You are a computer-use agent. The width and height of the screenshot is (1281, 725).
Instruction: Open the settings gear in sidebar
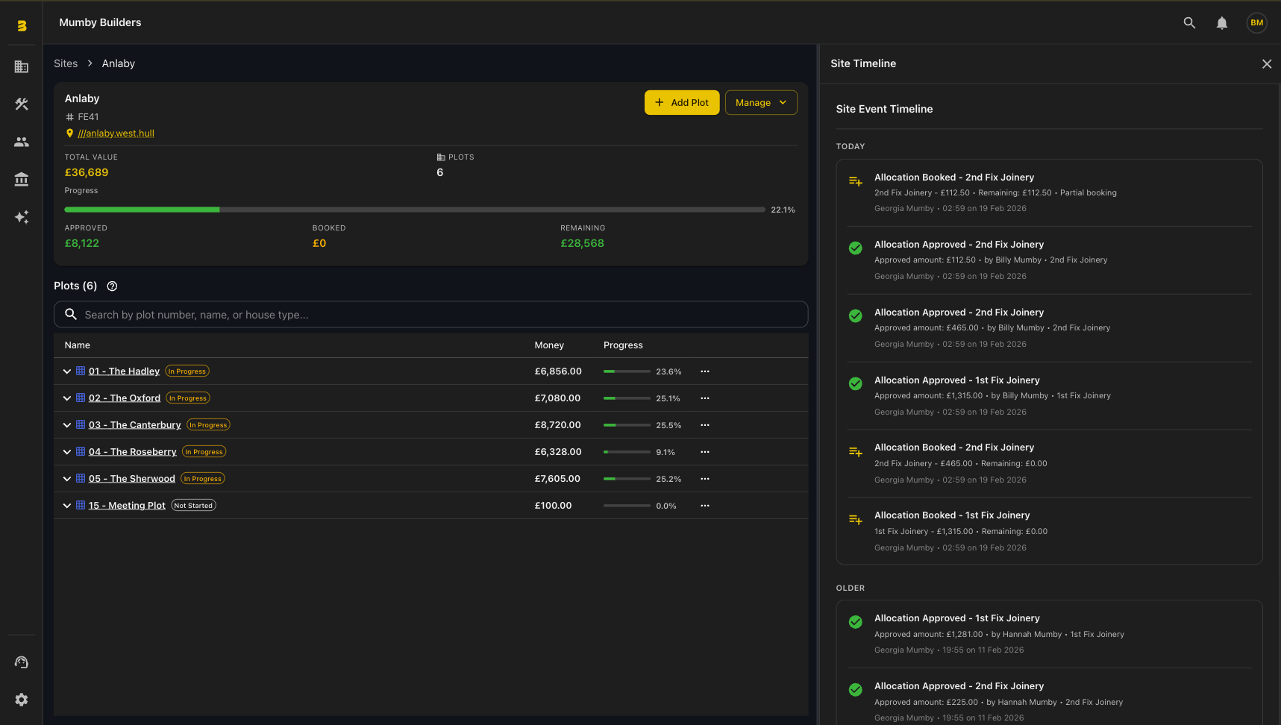[22, 700]
